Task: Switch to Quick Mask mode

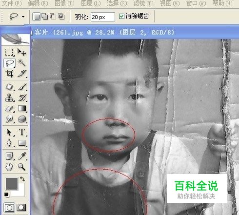Action: pos(21,208)
